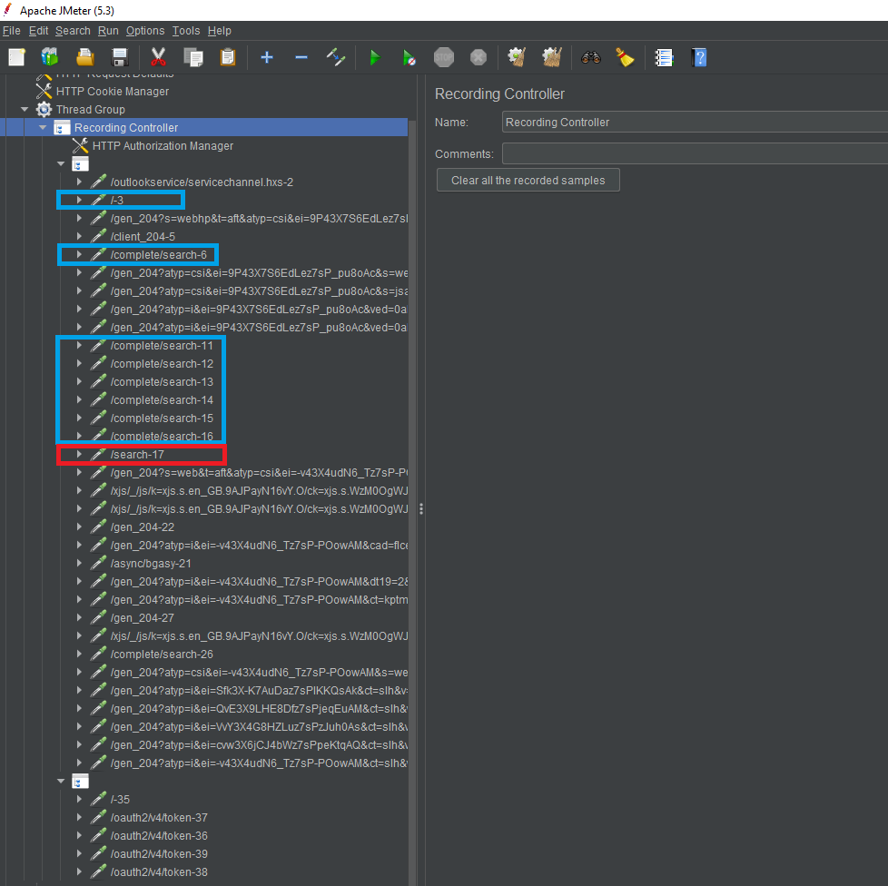Click the Toggle enable/disable toolbar icon
888x886 pixels.
(336, 57)
